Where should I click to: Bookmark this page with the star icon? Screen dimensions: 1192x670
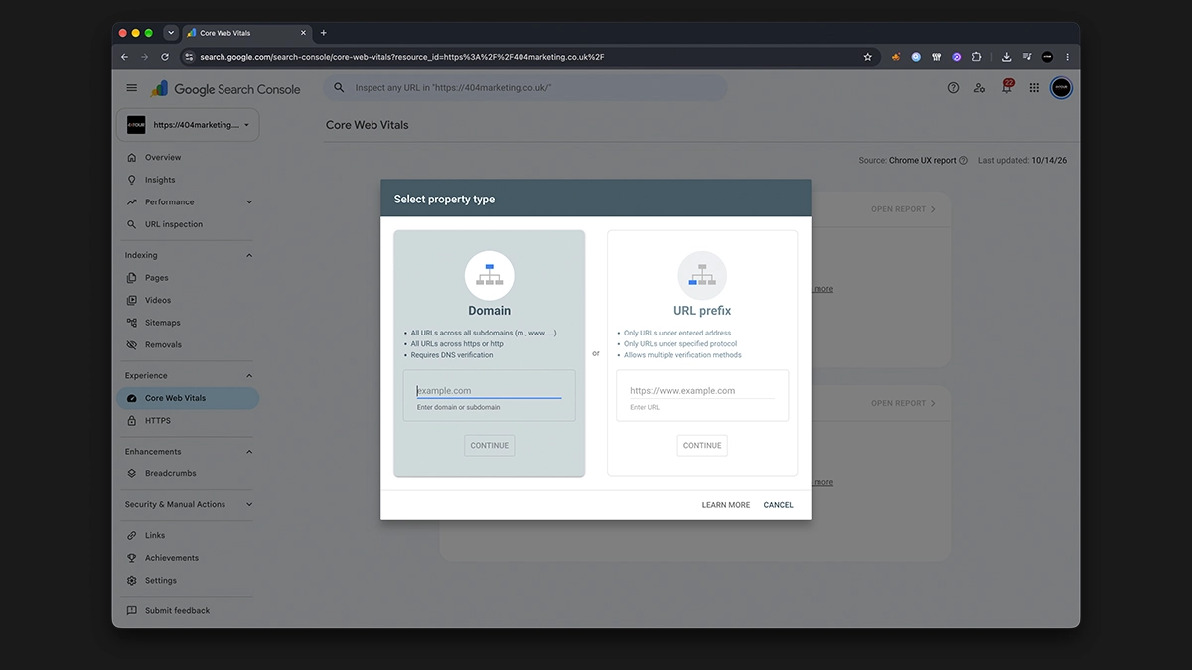[868, 57]
